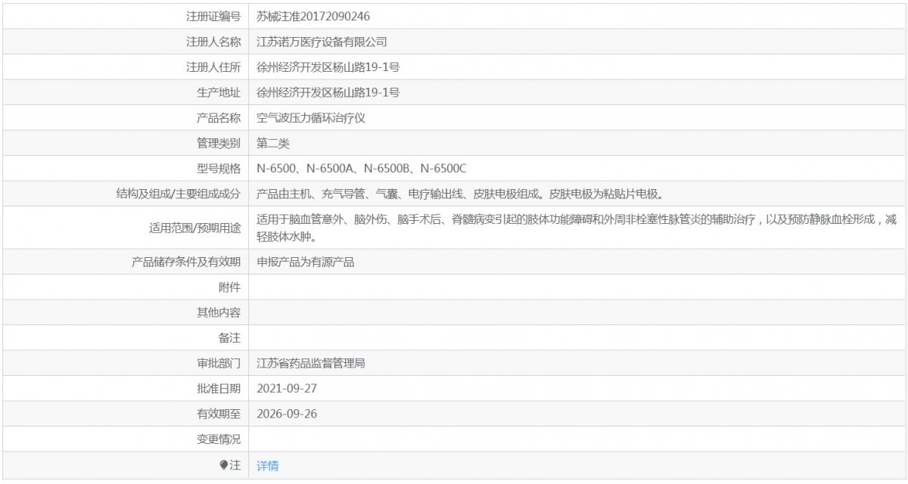Click the 生产地址 label

(219, 92)
